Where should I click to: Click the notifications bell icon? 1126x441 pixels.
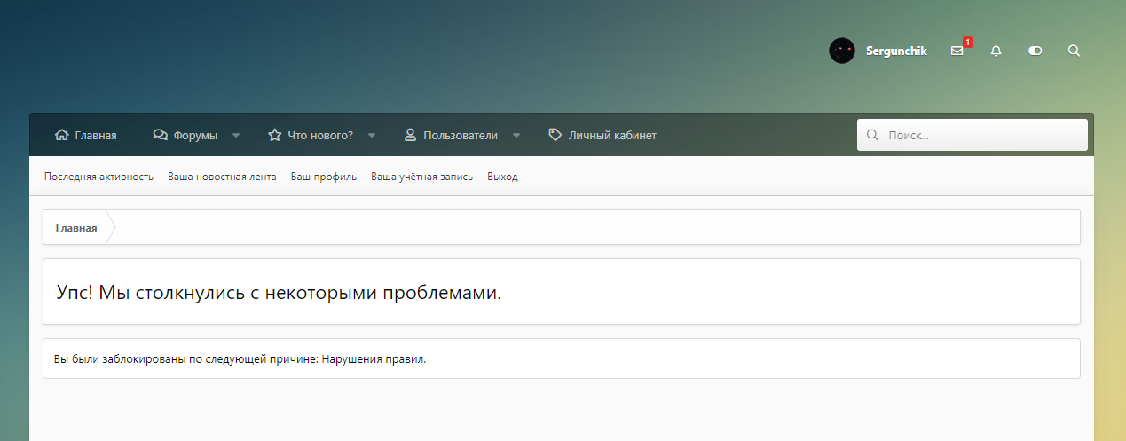[x=996, y=51]
